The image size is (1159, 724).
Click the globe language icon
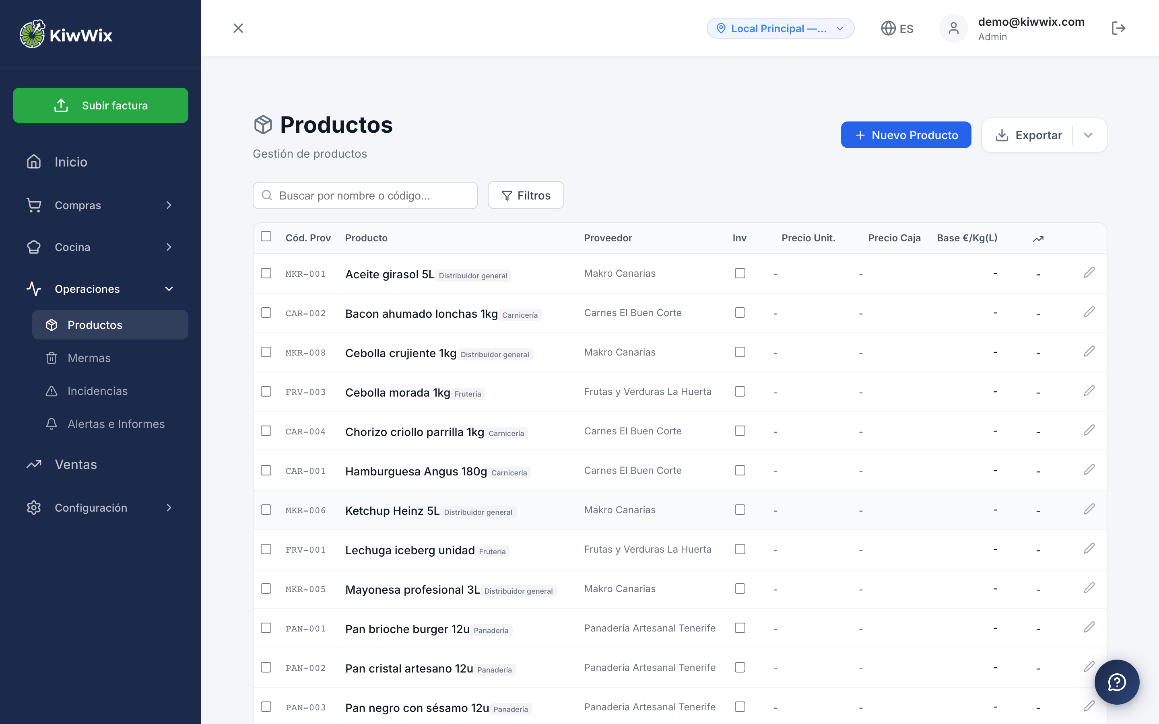(x=889, y=28)
